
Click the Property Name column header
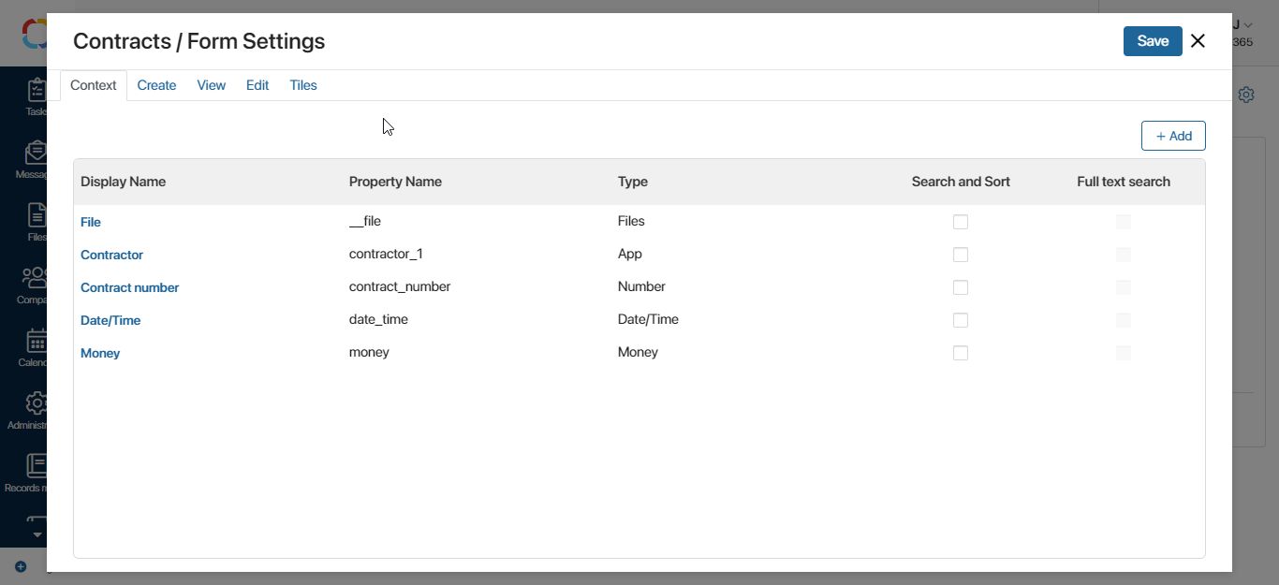pos(395,182)
